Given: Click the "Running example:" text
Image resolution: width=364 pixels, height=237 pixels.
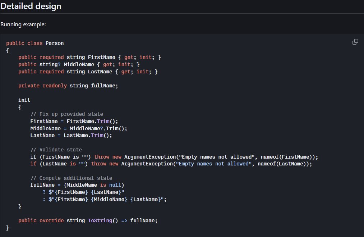Looking at the screenshot, I should coord(23,24).
